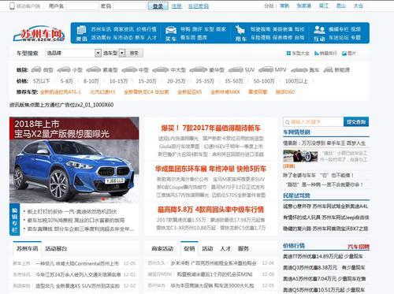
Task: Choose the 8-10万 price filter
Action: (x=91, y=81)
